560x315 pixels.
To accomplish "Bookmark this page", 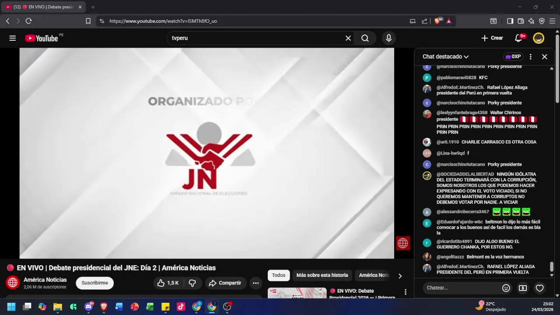I will (x=88, y=21).
